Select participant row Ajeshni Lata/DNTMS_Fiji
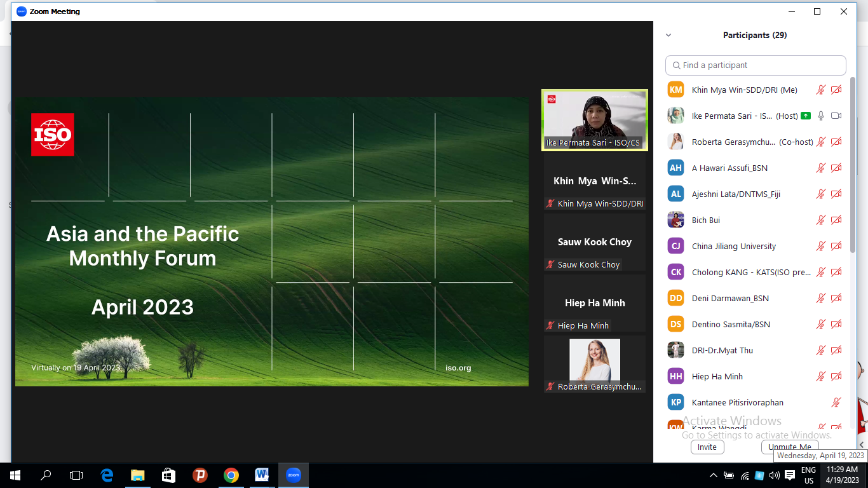This screenshot has height=488, width=868. 756,194
